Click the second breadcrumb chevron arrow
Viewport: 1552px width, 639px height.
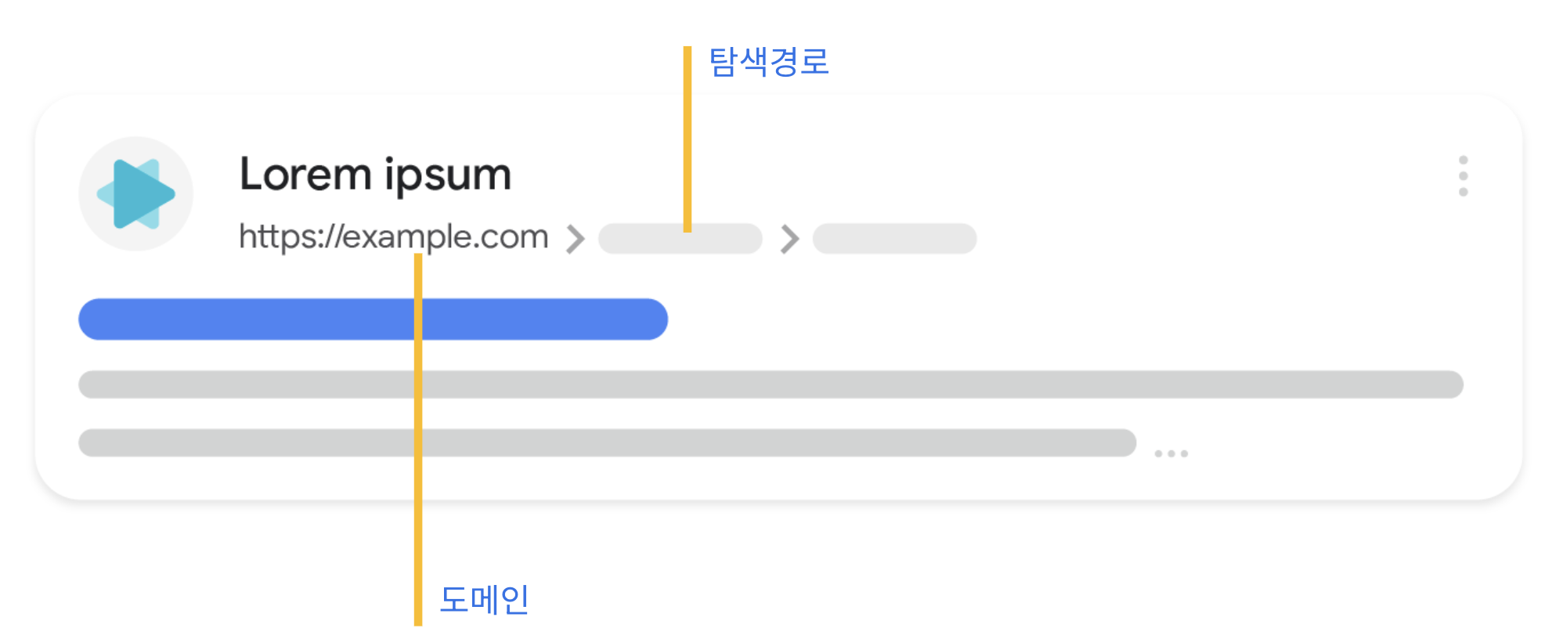789,239
